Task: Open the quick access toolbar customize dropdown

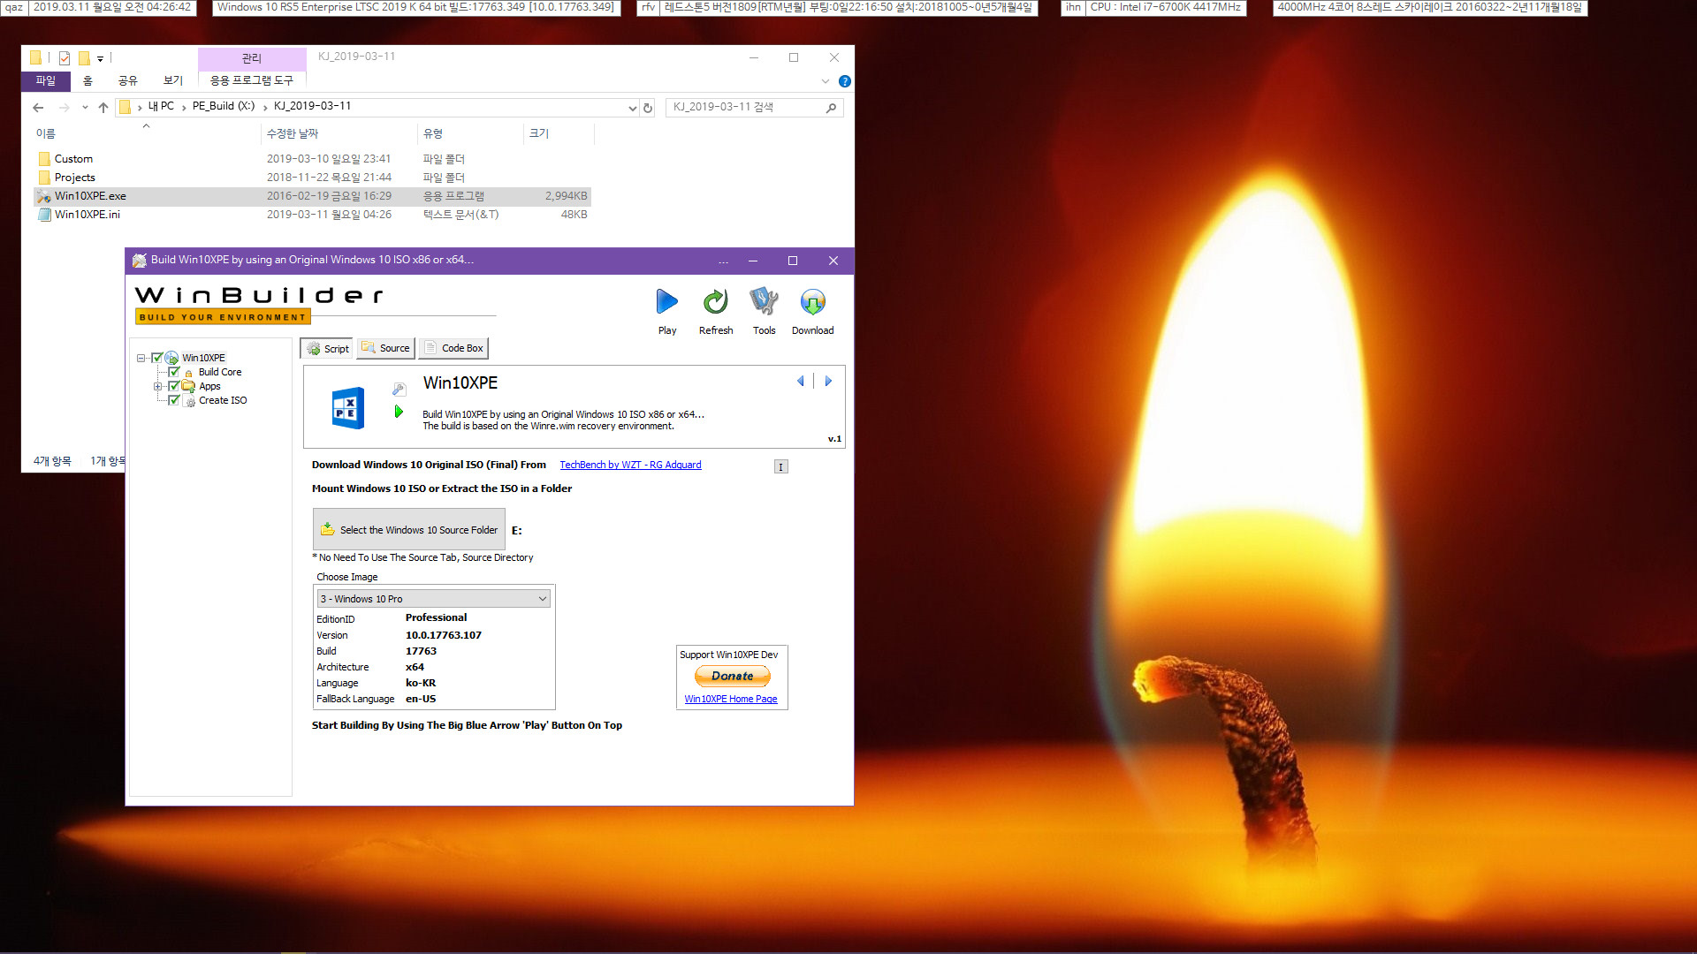Action: [100, 59]
